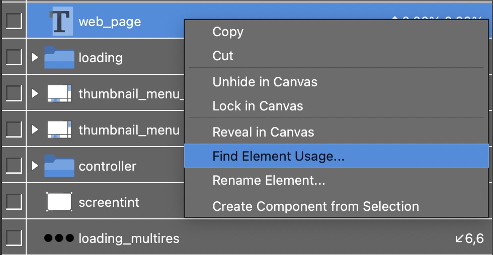The width and height of the screenshot is (493, 255).
Task: Select Rename Element... in the context menu
Action: [269, 180]
